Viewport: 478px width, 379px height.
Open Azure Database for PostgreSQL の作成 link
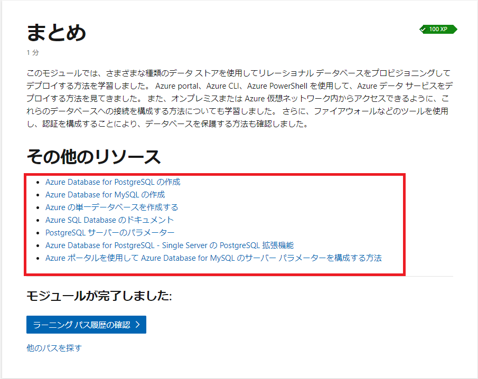point(113,182)
